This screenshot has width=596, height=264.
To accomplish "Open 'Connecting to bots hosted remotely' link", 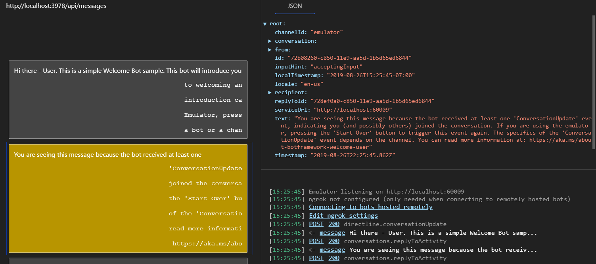I will coord(370,207).
